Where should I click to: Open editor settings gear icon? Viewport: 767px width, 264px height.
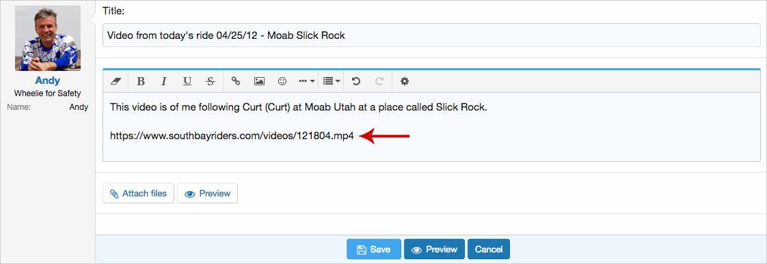point(405,81)
